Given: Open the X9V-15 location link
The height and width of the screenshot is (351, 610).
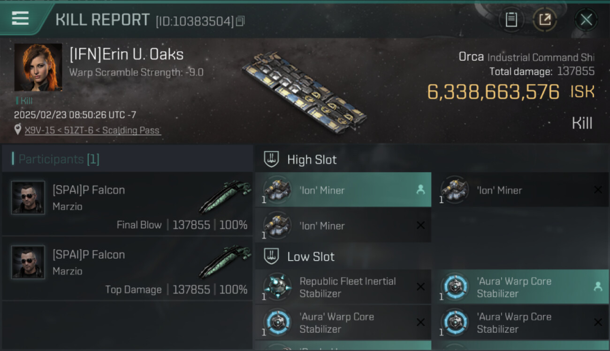Looking at the screenshot, I should coord(92,131).
